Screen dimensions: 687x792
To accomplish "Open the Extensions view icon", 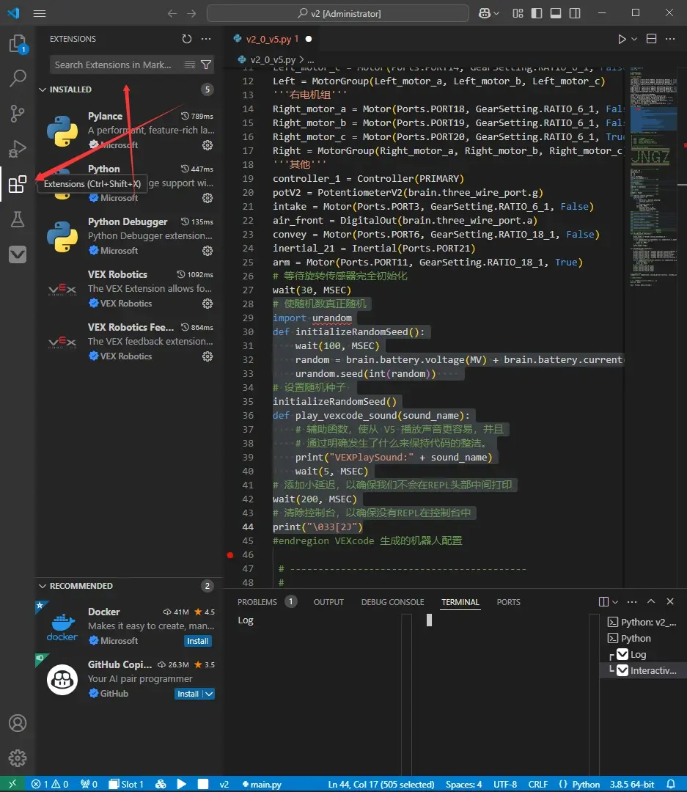I will 18,184.
